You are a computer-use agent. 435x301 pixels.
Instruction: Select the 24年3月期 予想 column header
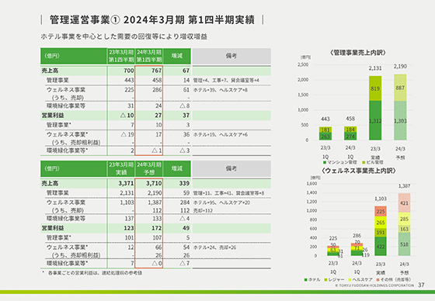tap(149, 168)
